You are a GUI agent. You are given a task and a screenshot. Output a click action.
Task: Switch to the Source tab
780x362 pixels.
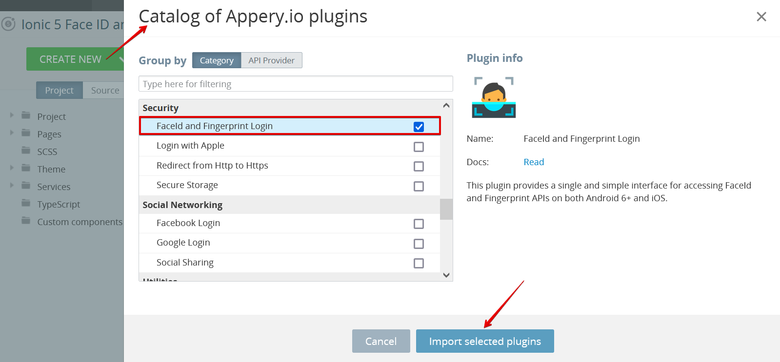pyautogui.click(x=104, y=90)
